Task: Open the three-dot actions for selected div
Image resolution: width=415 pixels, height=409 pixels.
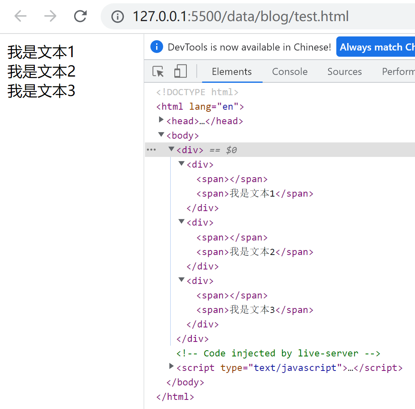Action: [x=152, y=150]
